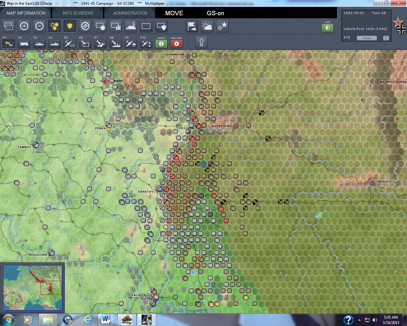Viewport: 407px width, 326px height.
Task: Switch to the INFO SCREENS tab
Action: [x=78, y=13]
